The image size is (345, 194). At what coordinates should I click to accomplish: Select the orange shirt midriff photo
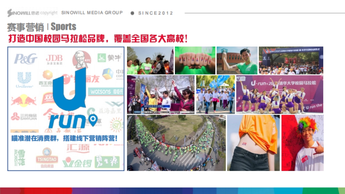click(253, 143)
